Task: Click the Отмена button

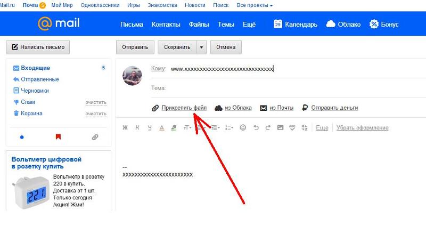Action: click(x=226, y=47)
